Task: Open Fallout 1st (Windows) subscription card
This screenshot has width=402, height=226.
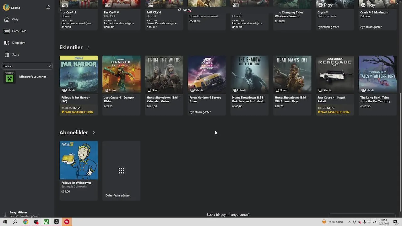Action: coord(79,170)
